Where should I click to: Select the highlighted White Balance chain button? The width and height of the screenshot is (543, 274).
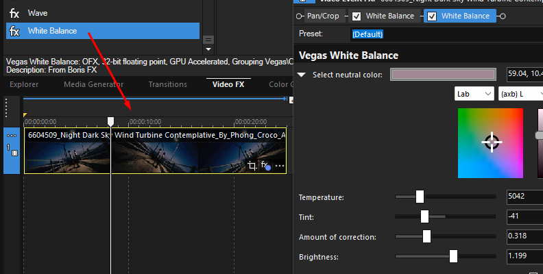click(460, 16)
